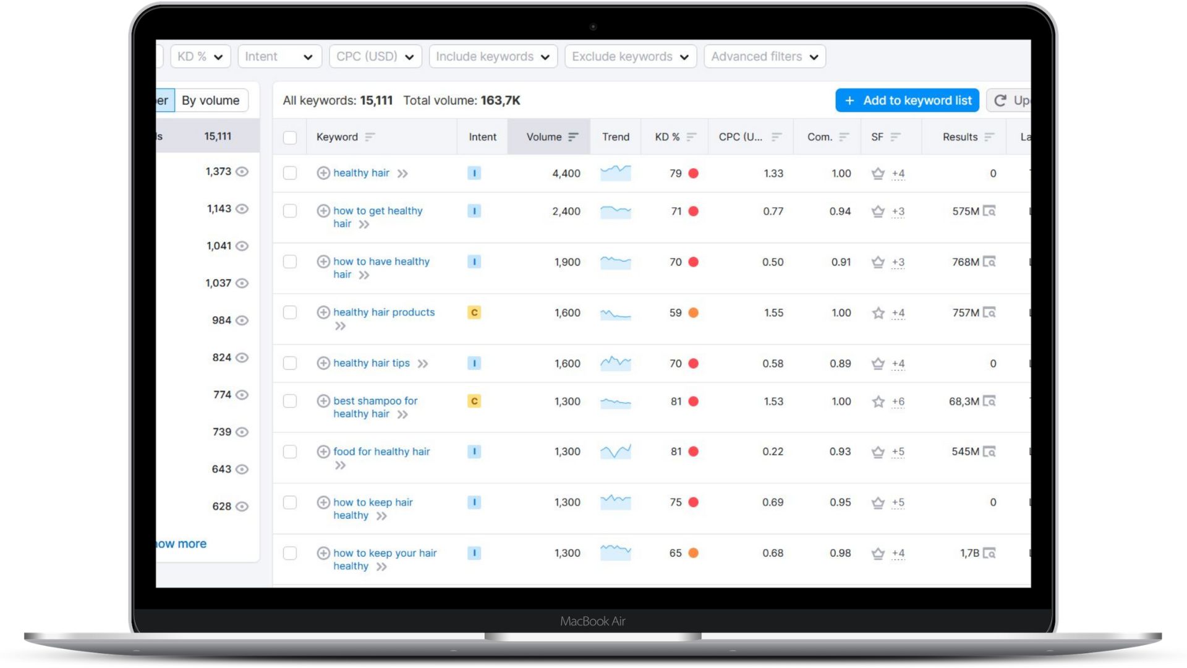Tick checkbox for 'best shampoo for healthy hair'
The image size is (1187, 668).
tap(289, 401)
